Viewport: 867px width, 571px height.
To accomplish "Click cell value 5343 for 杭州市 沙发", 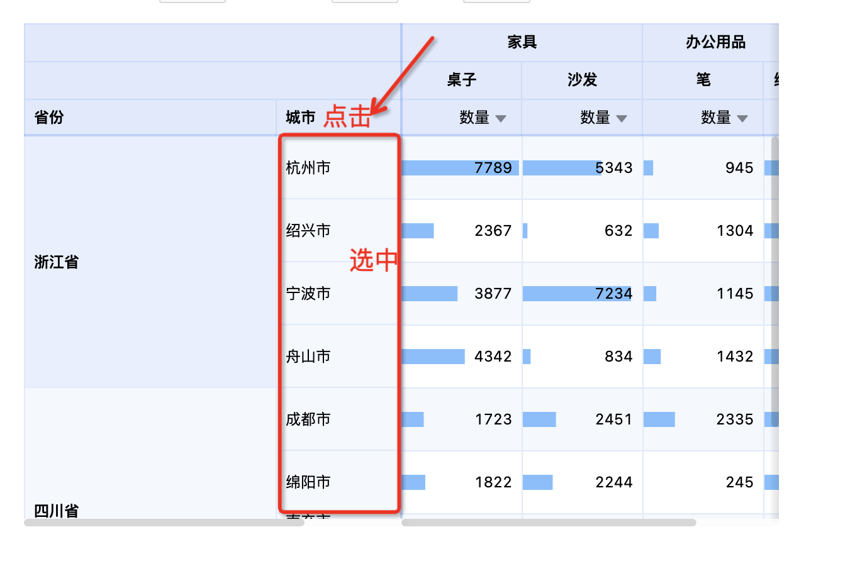I will pos(614,168).
